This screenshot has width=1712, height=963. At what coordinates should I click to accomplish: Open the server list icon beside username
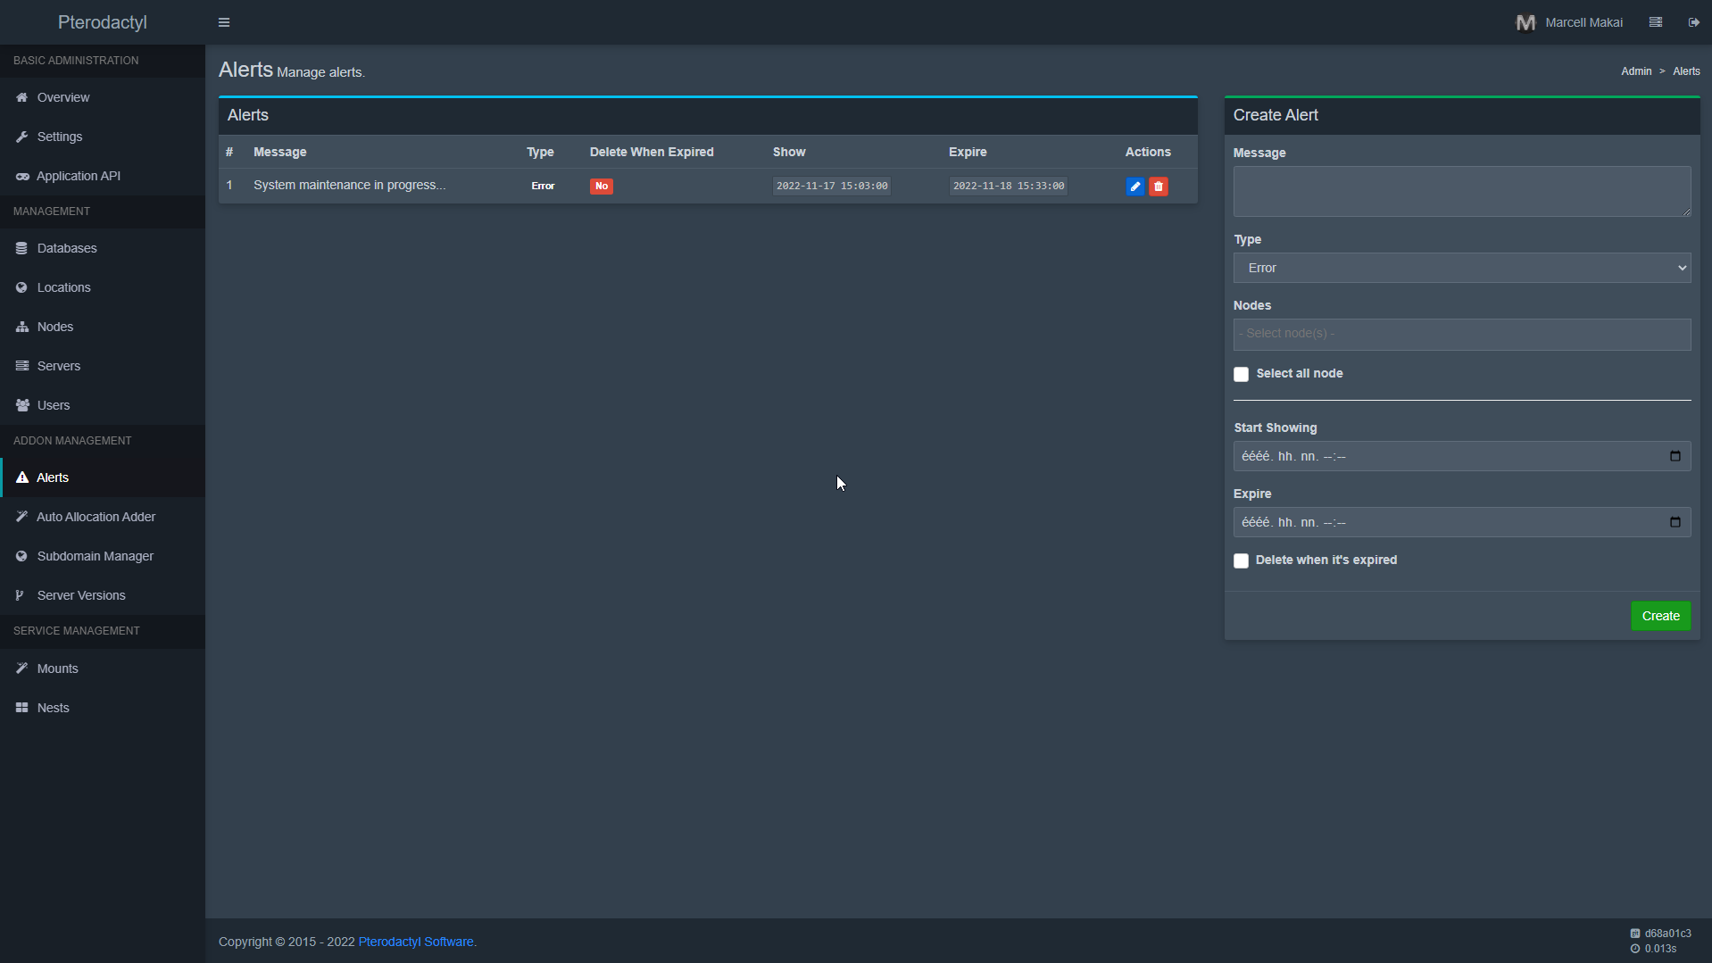pos(1656,22)
